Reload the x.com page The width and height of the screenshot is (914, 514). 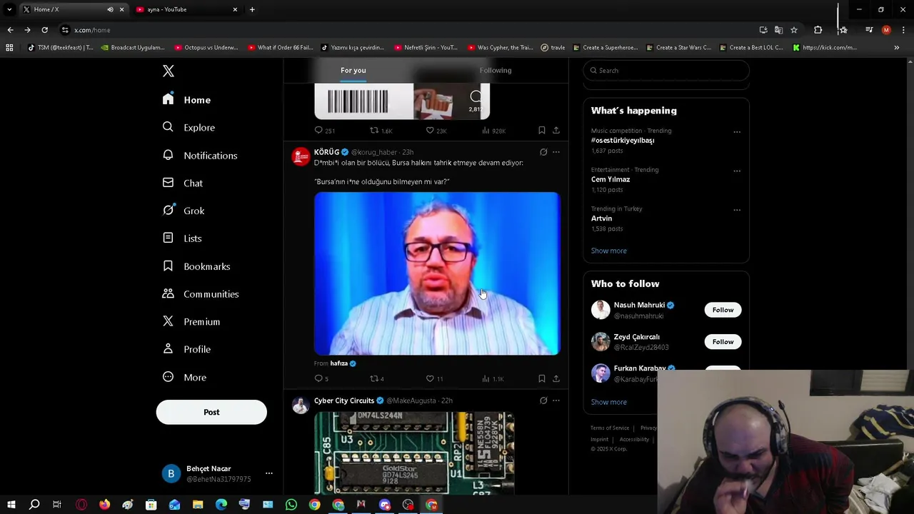coord(44,30)
